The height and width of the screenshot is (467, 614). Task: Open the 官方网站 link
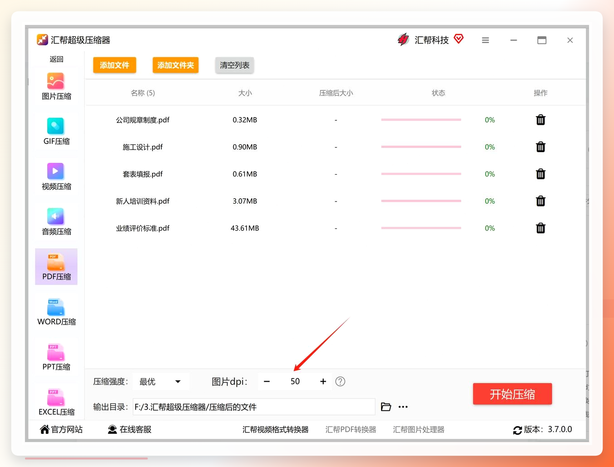coord(61,429)
